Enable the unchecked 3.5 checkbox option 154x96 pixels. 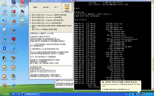(31, 29)
